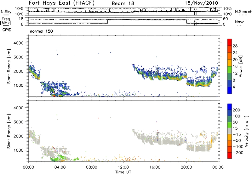
Task: Select the 'Beam 18' label
Action: 123,3
